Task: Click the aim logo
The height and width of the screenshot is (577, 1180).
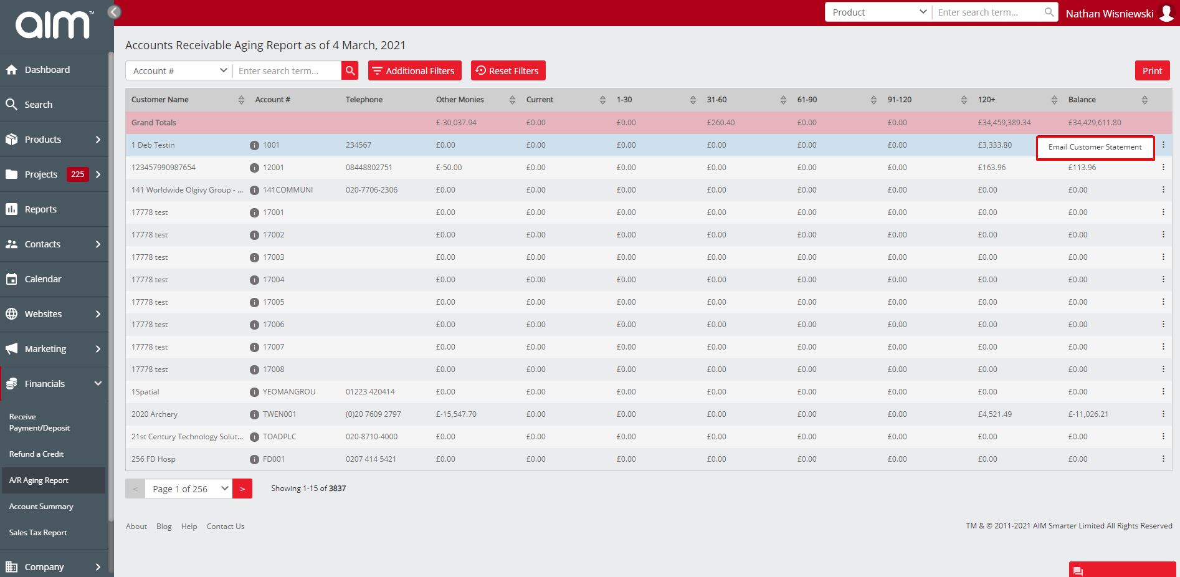Action: [x=55, y=25]
